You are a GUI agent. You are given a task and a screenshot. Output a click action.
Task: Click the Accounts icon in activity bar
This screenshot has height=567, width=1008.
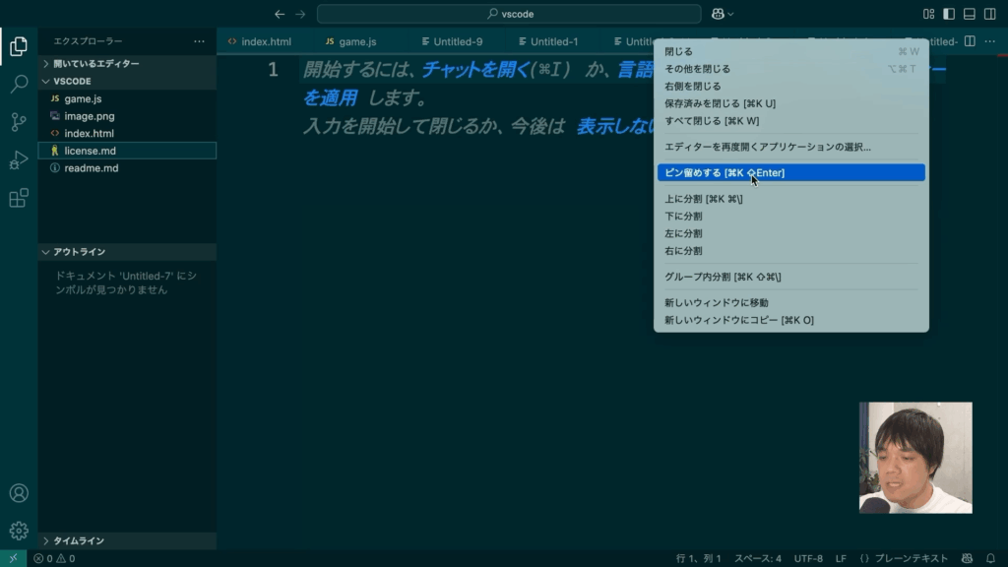tap(19, 493)
